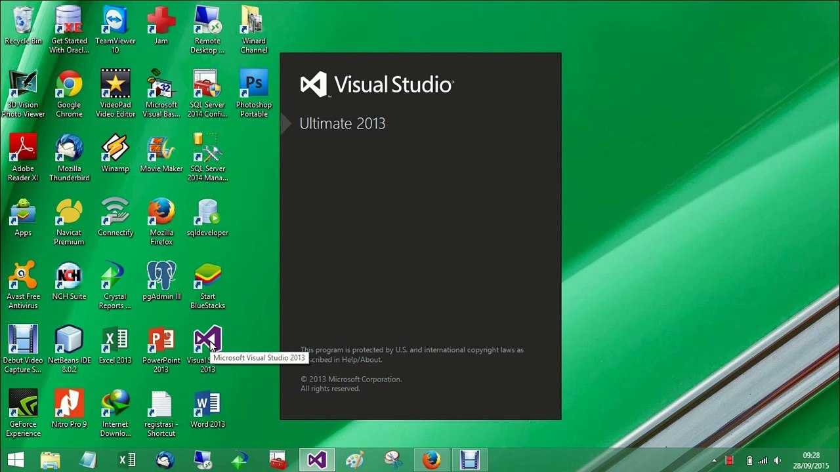Open Paint from the taskbar
840x472 pixels.
[x=355, y=460]
